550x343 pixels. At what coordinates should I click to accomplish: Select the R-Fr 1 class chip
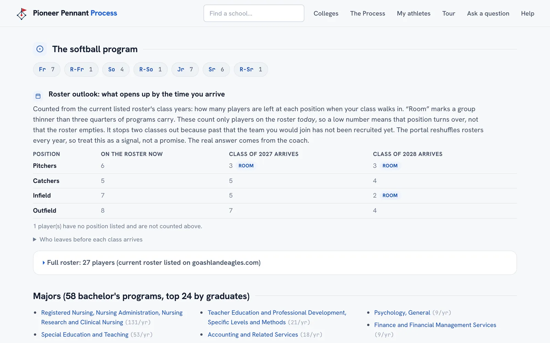coord(81,70)
